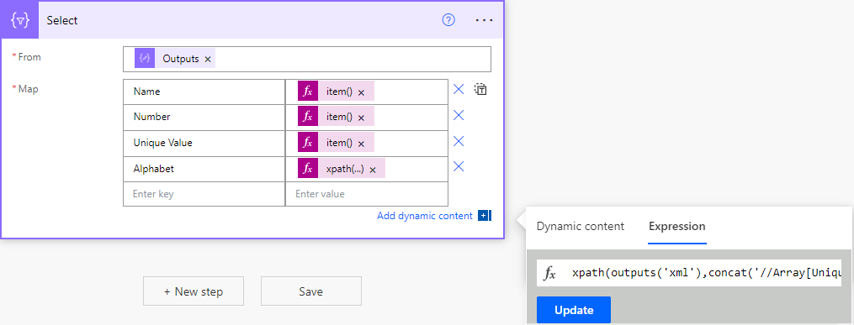This screenshot has width=854, height=325.
Task: Click the + New step button
Action: tap(194, 291)
